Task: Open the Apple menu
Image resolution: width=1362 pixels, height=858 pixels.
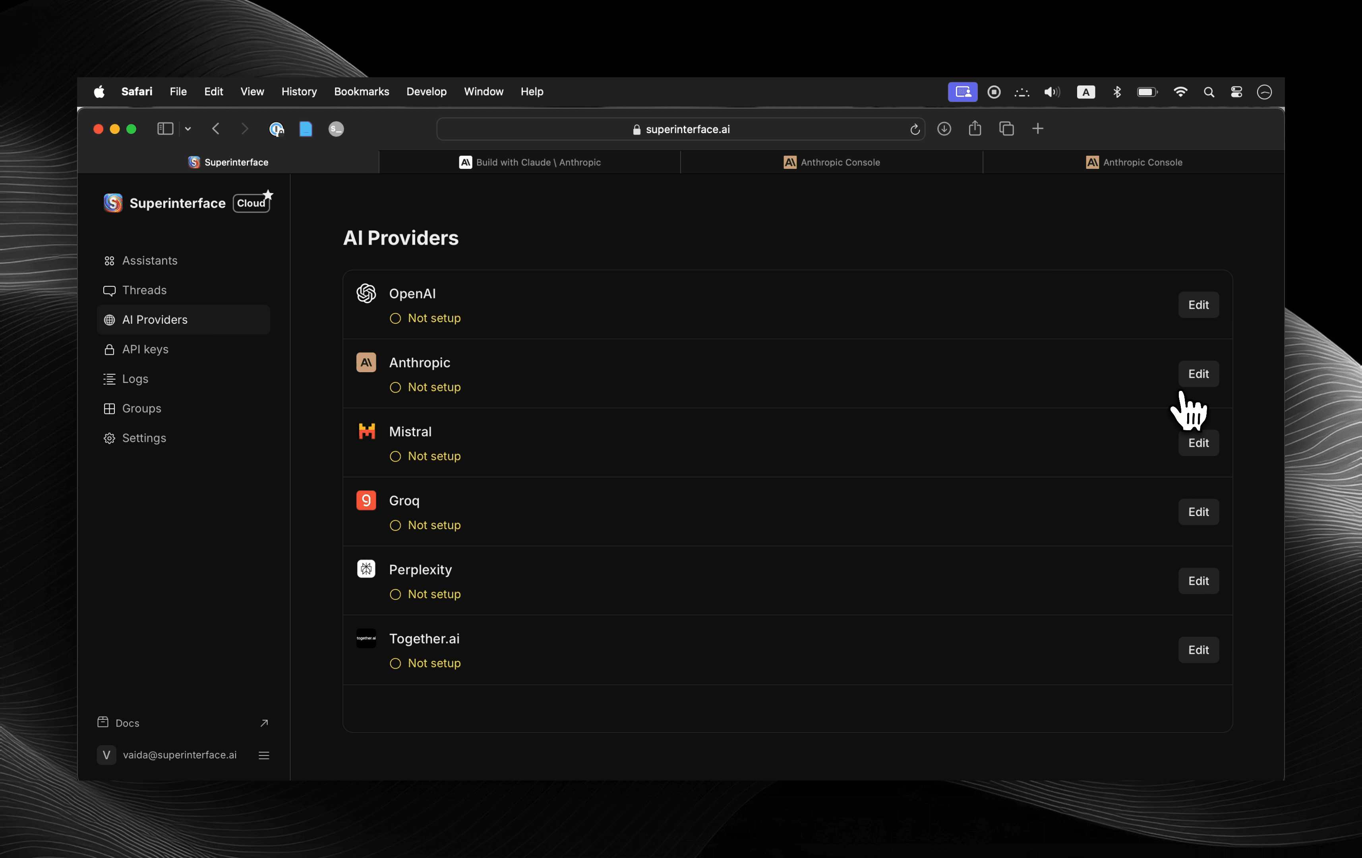Action: tap(99, 92)
